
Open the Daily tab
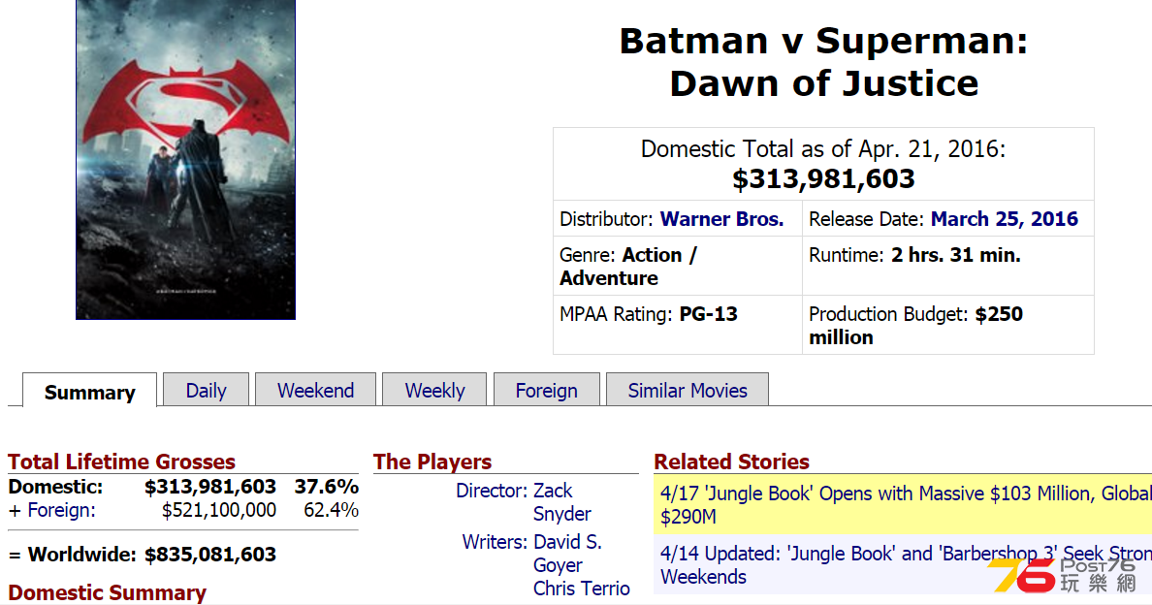click(206, 390)
